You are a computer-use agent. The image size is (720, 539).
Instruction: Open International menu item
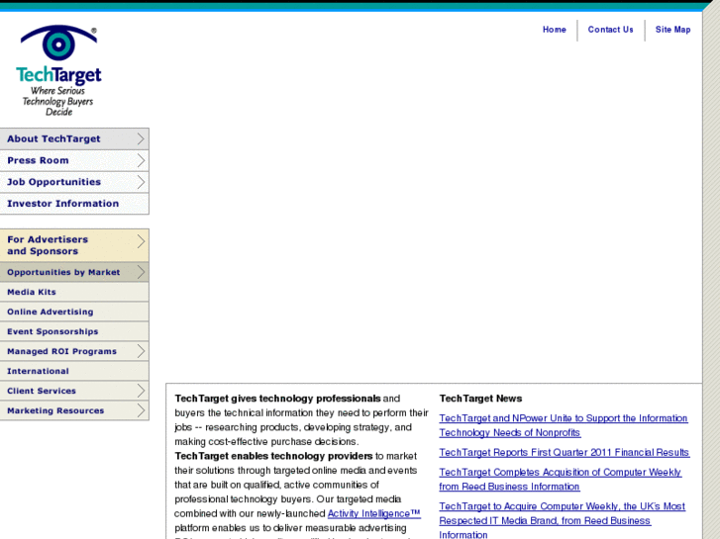(x=74, y=371)
